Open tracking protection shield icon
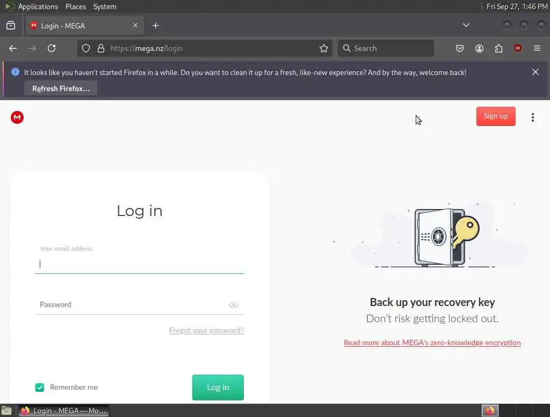Screen dimensions: 550x417 (86, 48)
